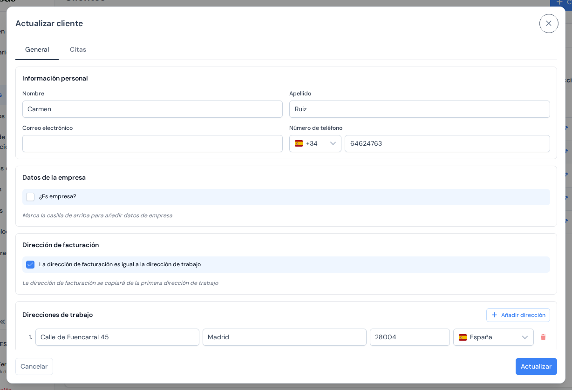Click the Spain flag in phone prefix

click(x=299, y=143)
